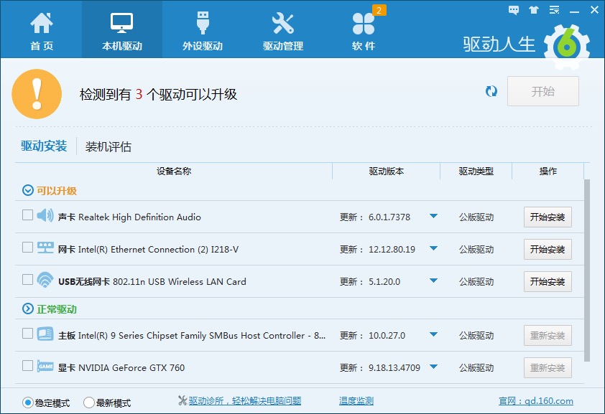This screenshot has height=414, width=605.
Task: Click the software notification badge 2
Action: (379, 10)
